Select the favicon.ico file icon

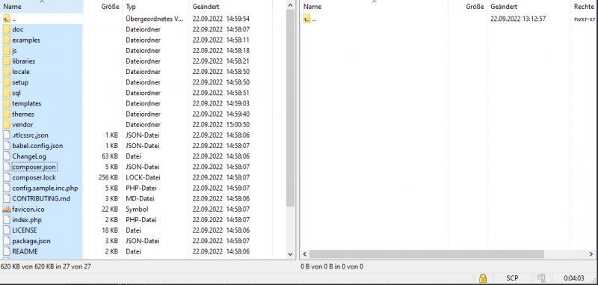click(x=7, y=209)
